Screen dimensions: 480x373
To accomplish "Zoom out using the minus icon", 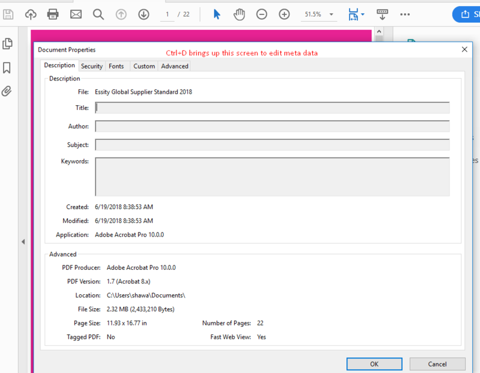I will [x=262, y=13].
